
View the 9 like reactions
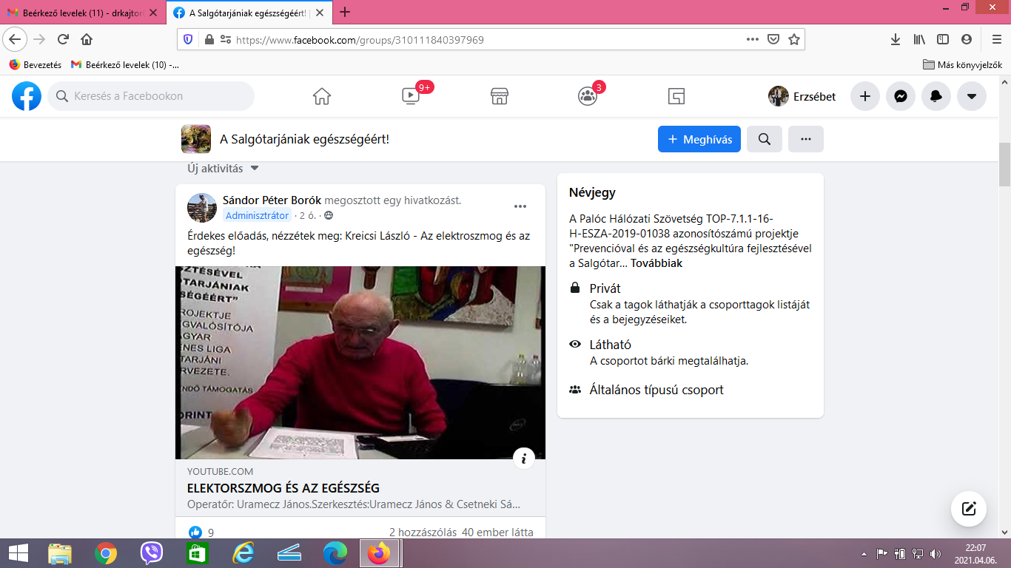201,532
